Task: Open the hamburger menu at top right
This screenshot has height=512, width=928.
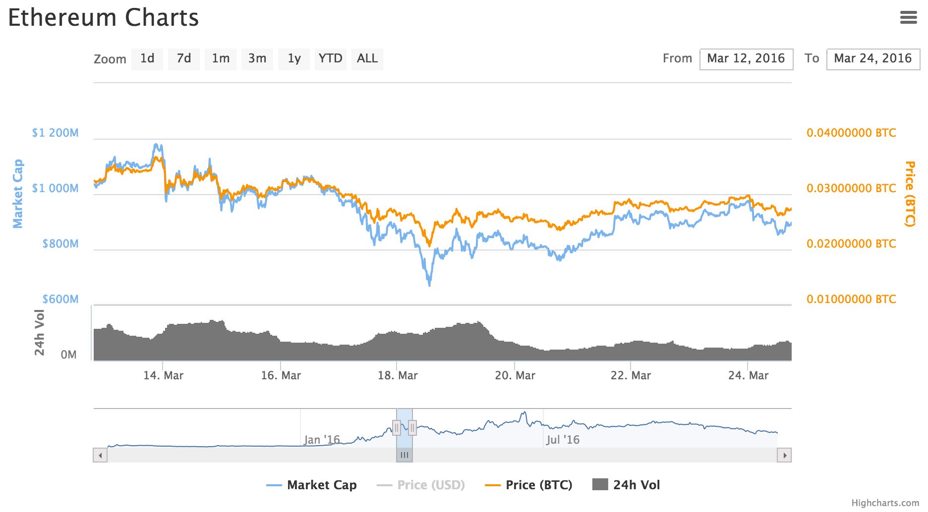Action: click(x=909, y=17)
